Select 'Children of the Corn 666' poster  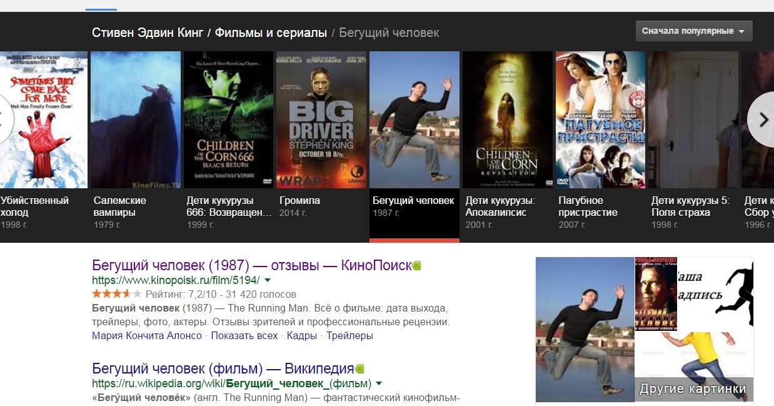point(228,119)
